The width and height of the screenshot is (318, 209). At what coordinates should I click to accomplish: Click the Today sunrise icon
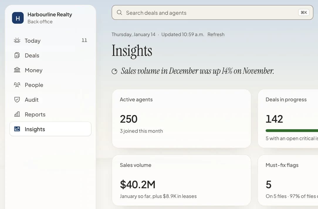17,41
